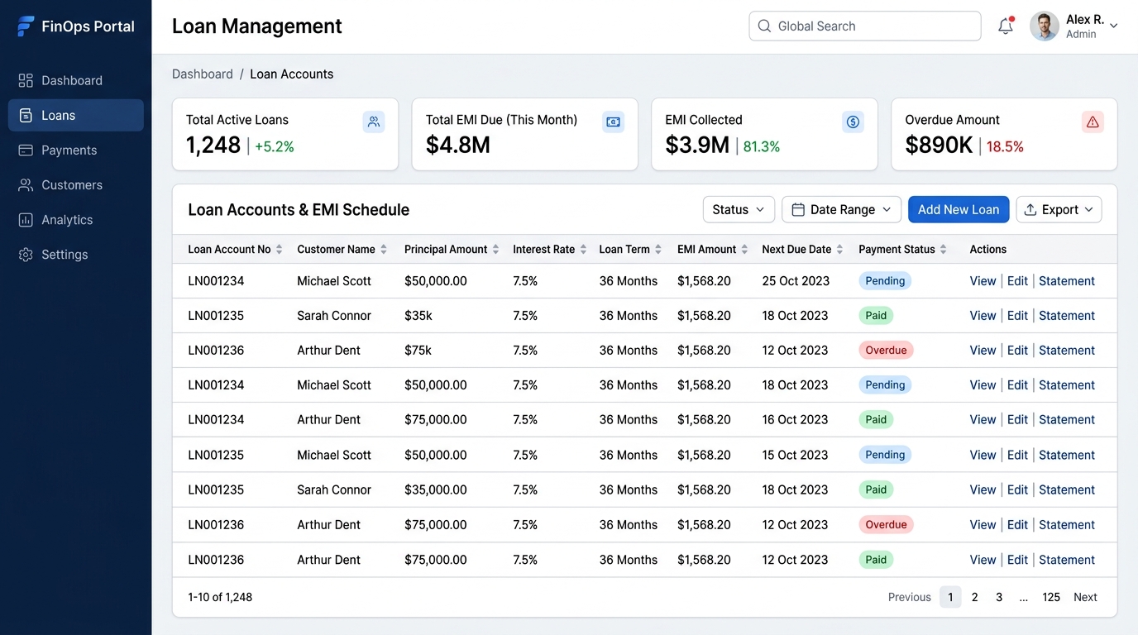Open Statement for loan due 15 Oct 2023

[1067, 455]
